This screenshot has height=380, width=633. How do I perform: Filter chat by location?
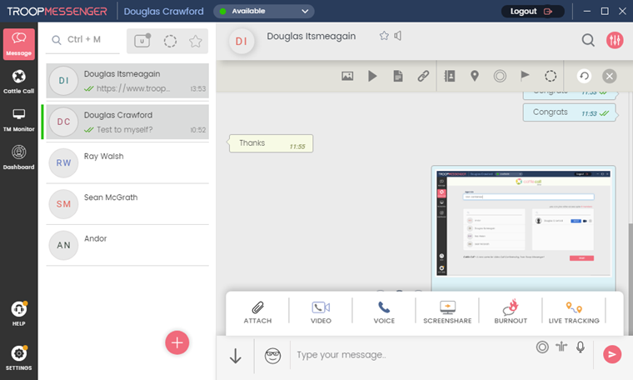(x=475, y=76)
